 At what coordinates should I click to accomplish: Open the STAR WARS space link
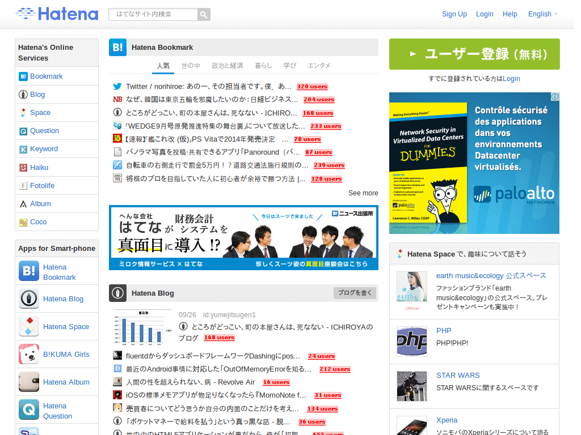pos(458,375)
